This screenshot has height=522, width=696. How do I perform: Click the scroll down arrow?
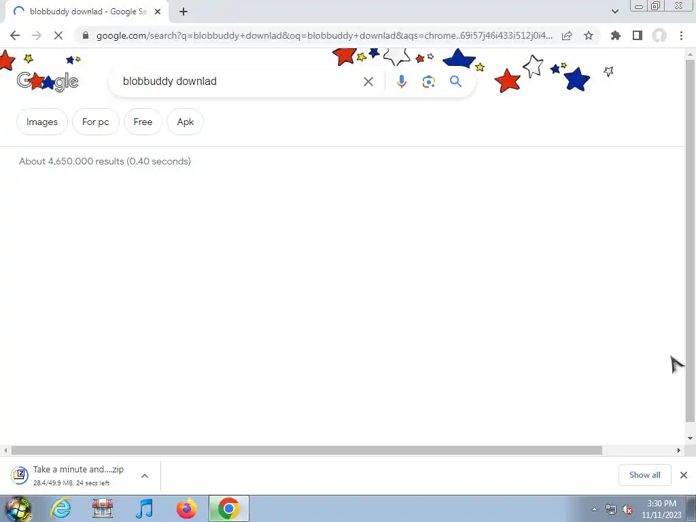point(690,438)
